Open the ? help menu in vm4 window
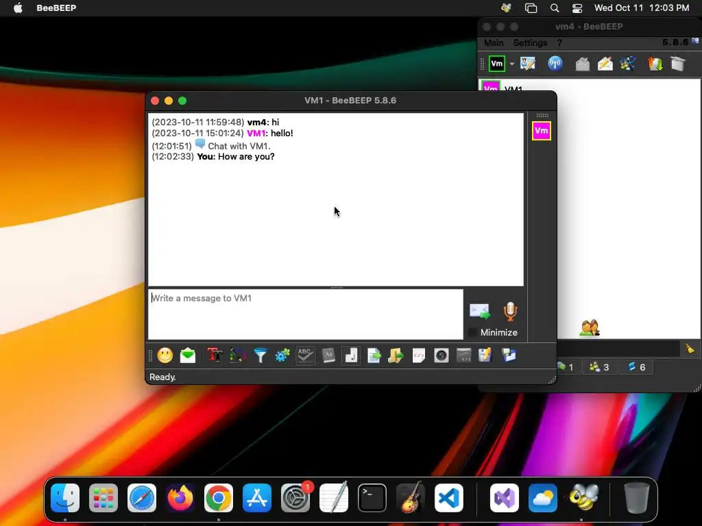Image resolution: width=702 pixels, height=526 pixels. click(x=559, y=42)
